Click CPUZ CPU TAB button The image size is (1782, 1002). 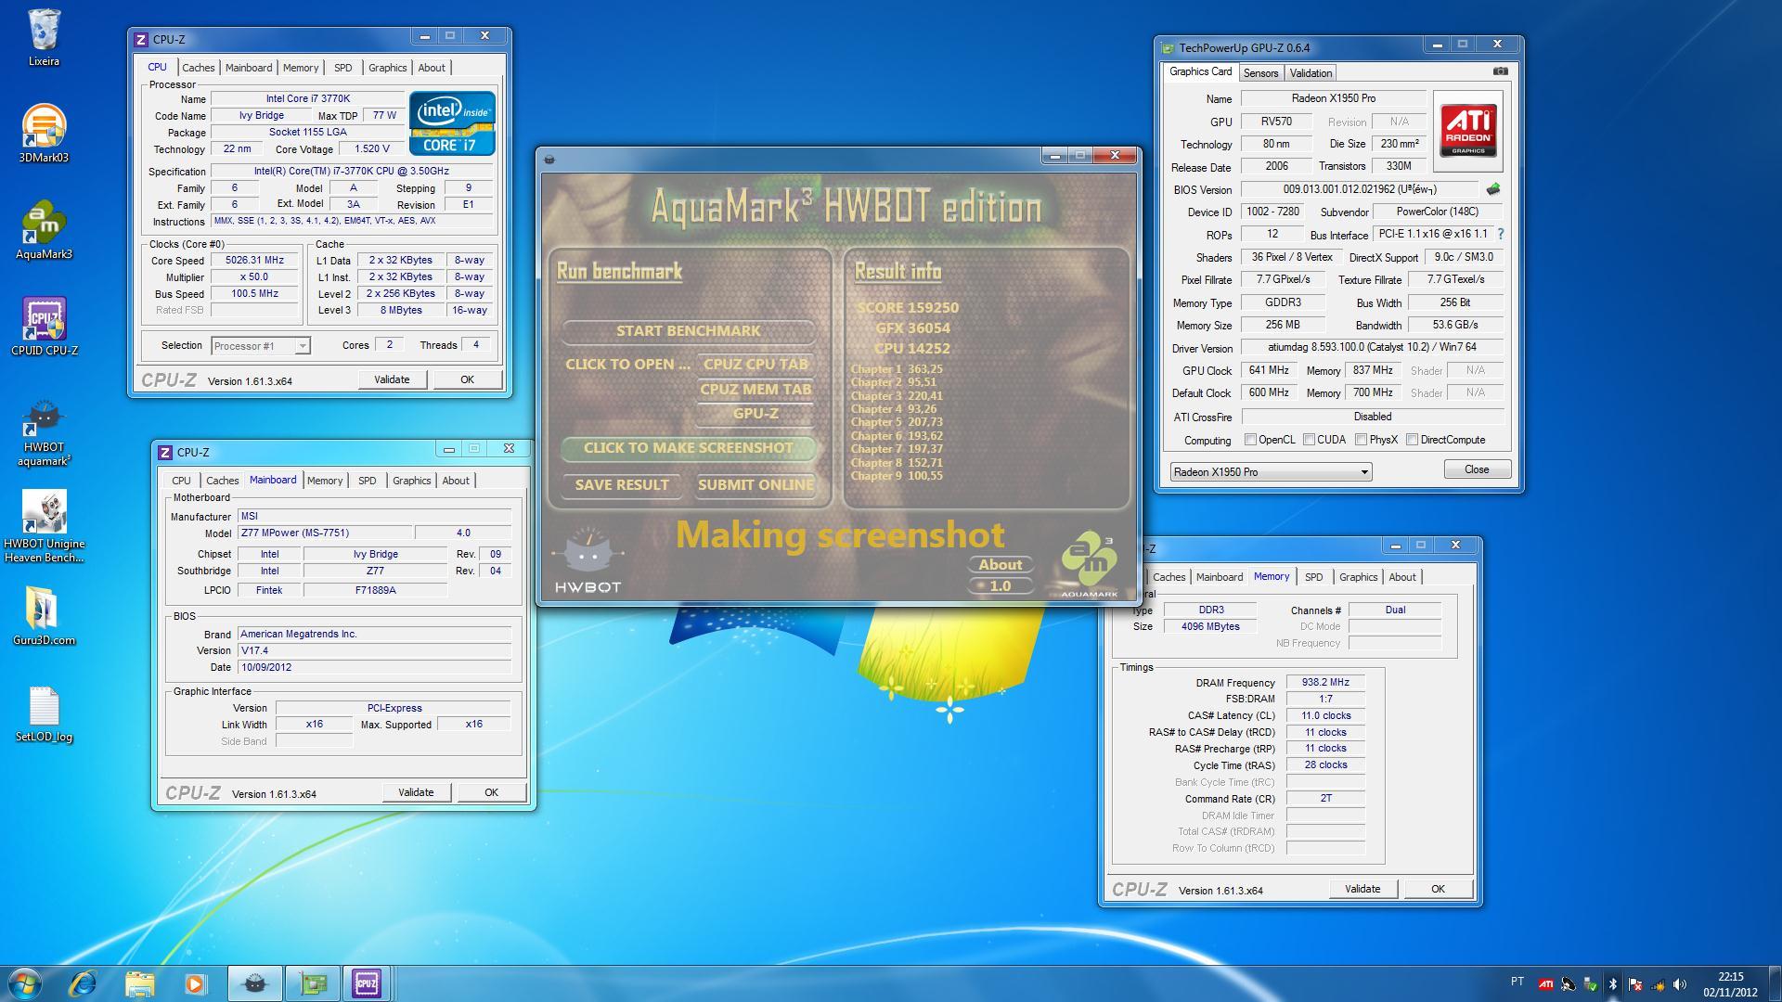755,365
